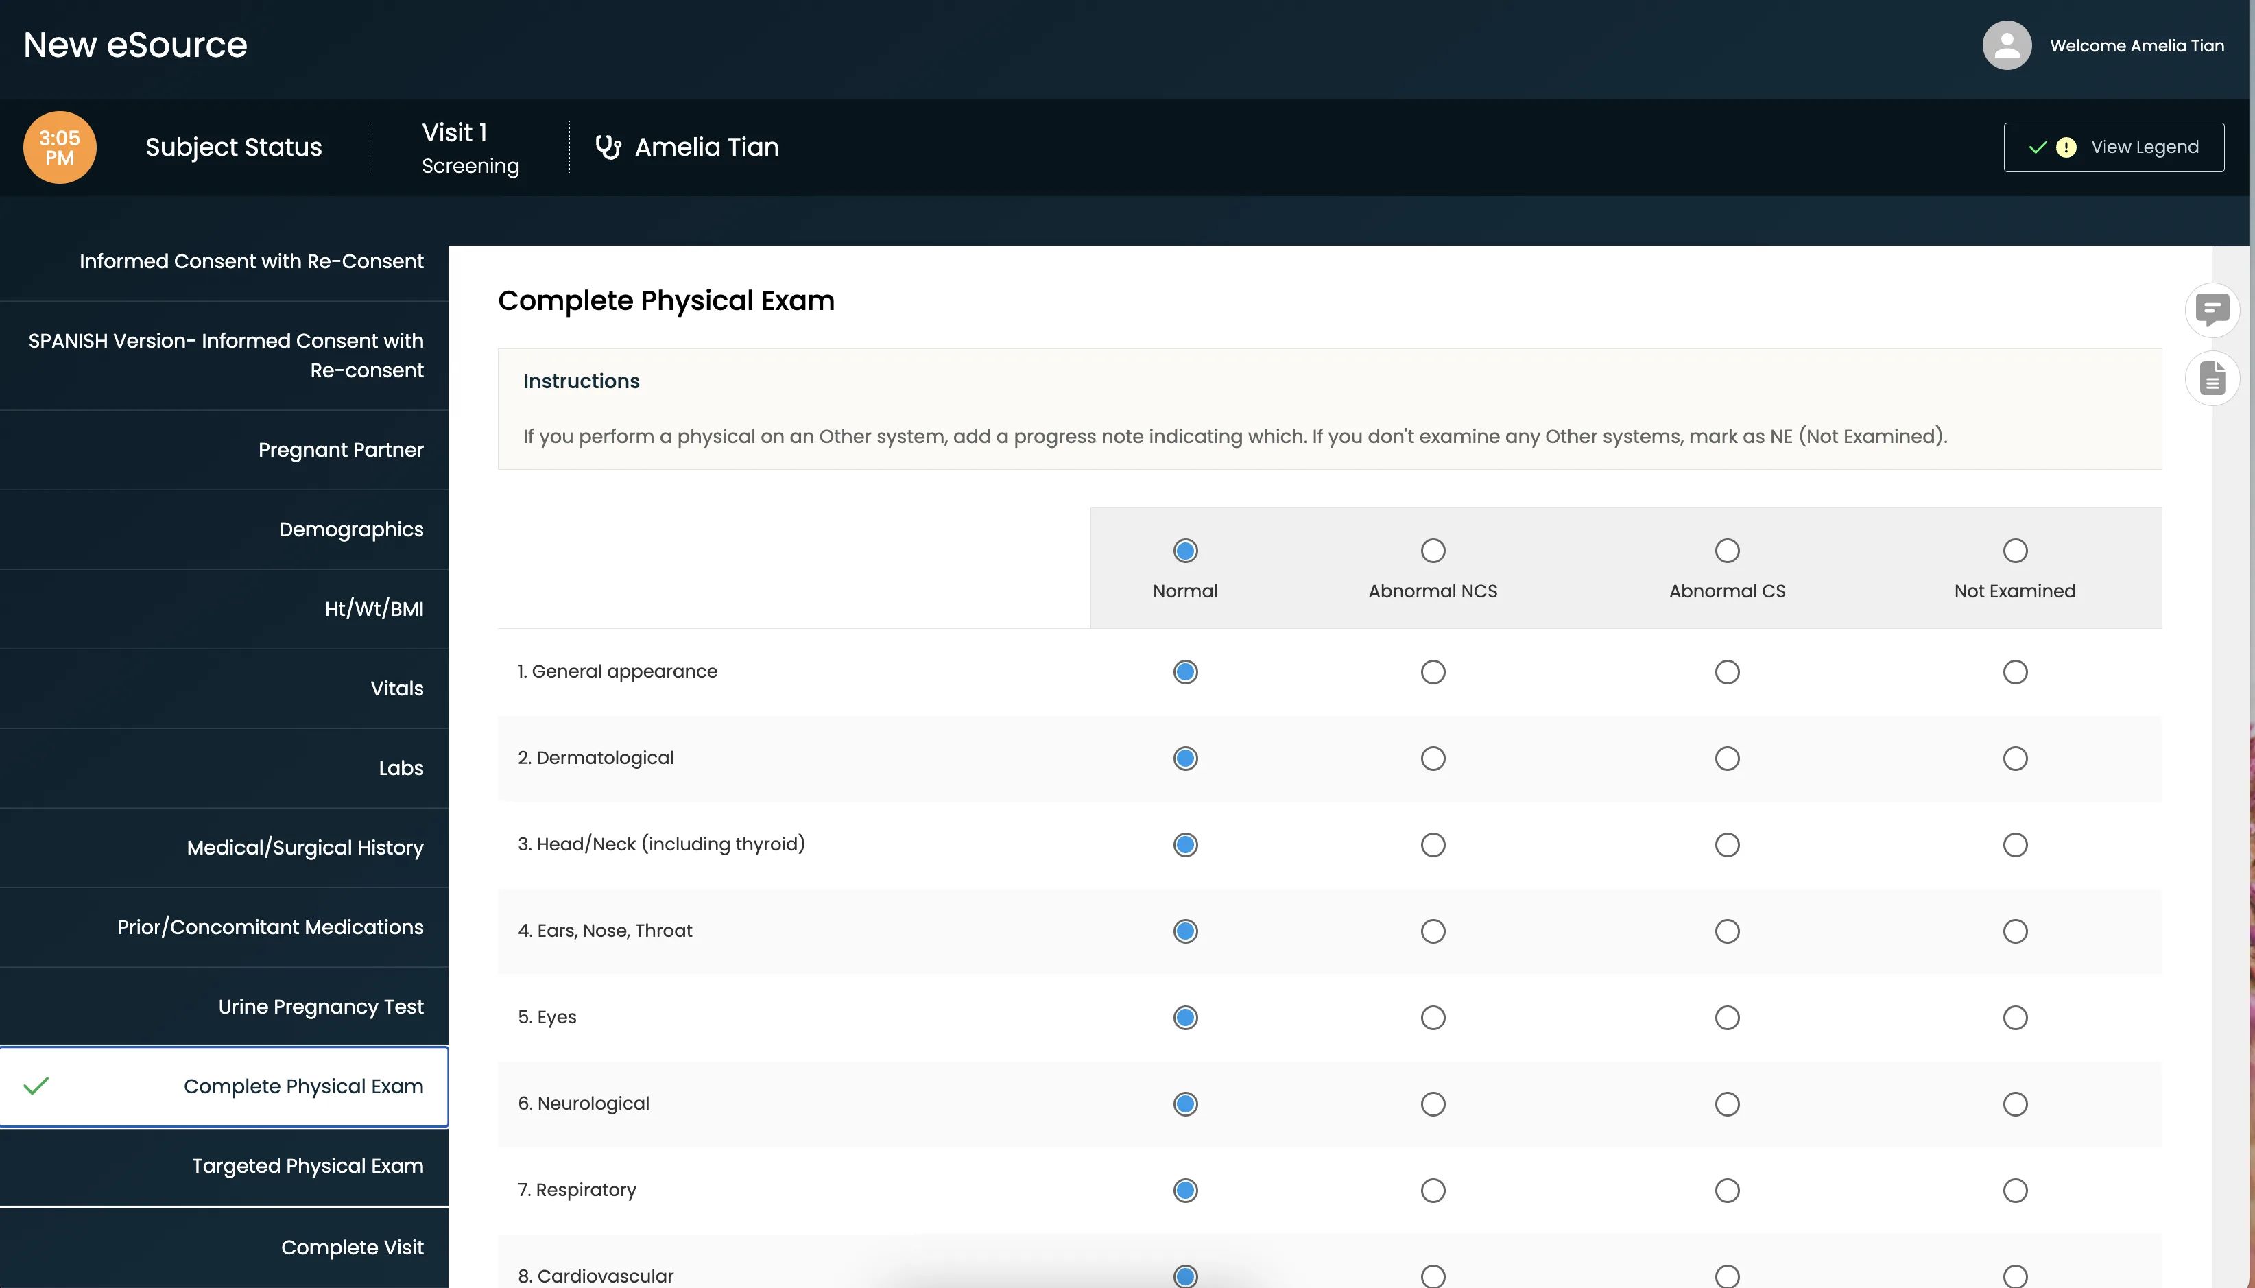
Task: Mark Respiratory as Not Examined
Action: click(2014, 1191)
